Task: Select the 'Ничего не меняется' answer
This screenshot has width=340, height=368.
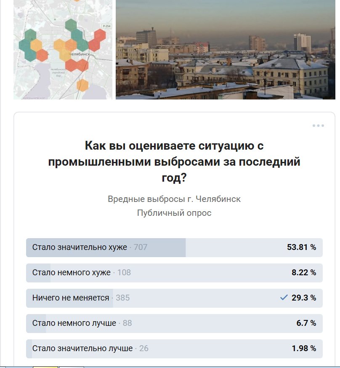Action: (71, 298)
